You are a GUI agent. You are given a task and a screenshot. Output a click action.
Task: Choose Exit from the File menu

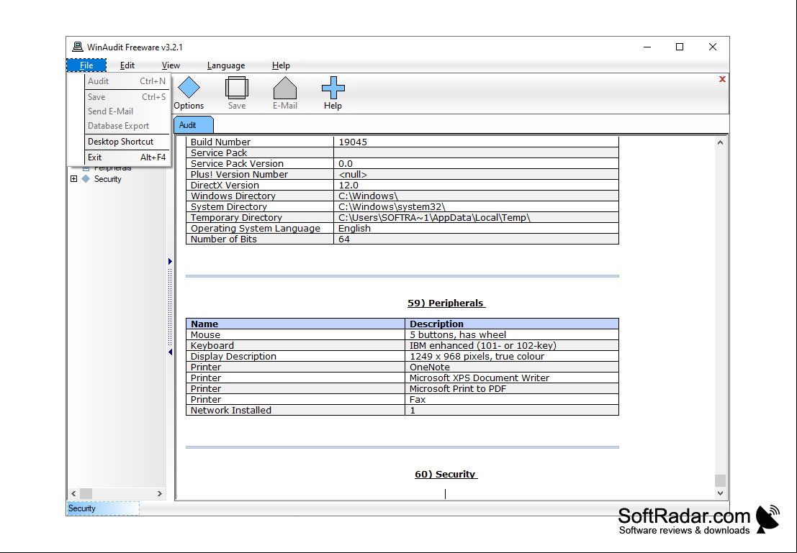click(x=127, y=157)
